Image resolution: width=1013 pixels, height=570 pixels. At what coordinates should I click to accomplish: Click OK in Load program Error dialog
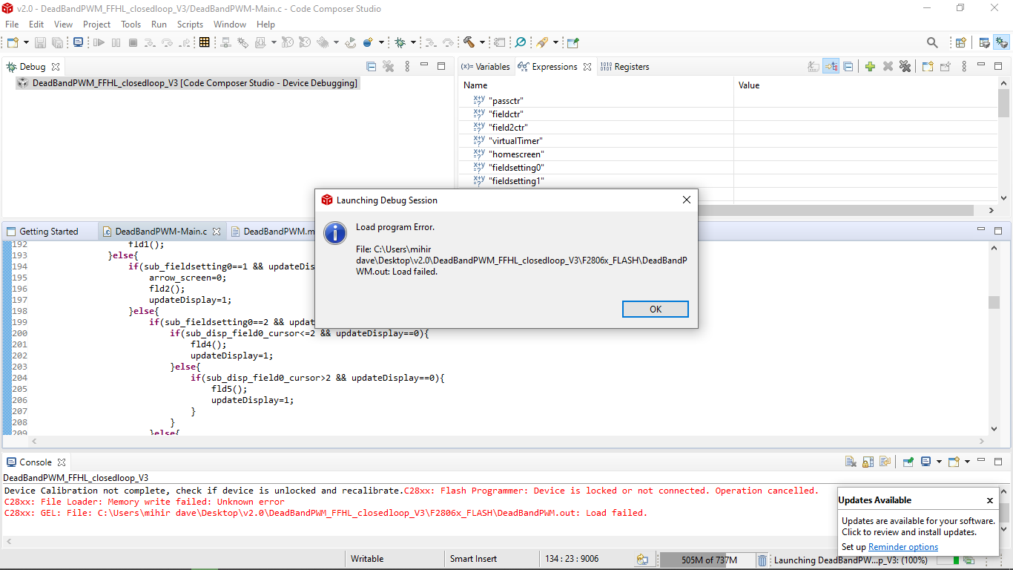click(656, 309)
